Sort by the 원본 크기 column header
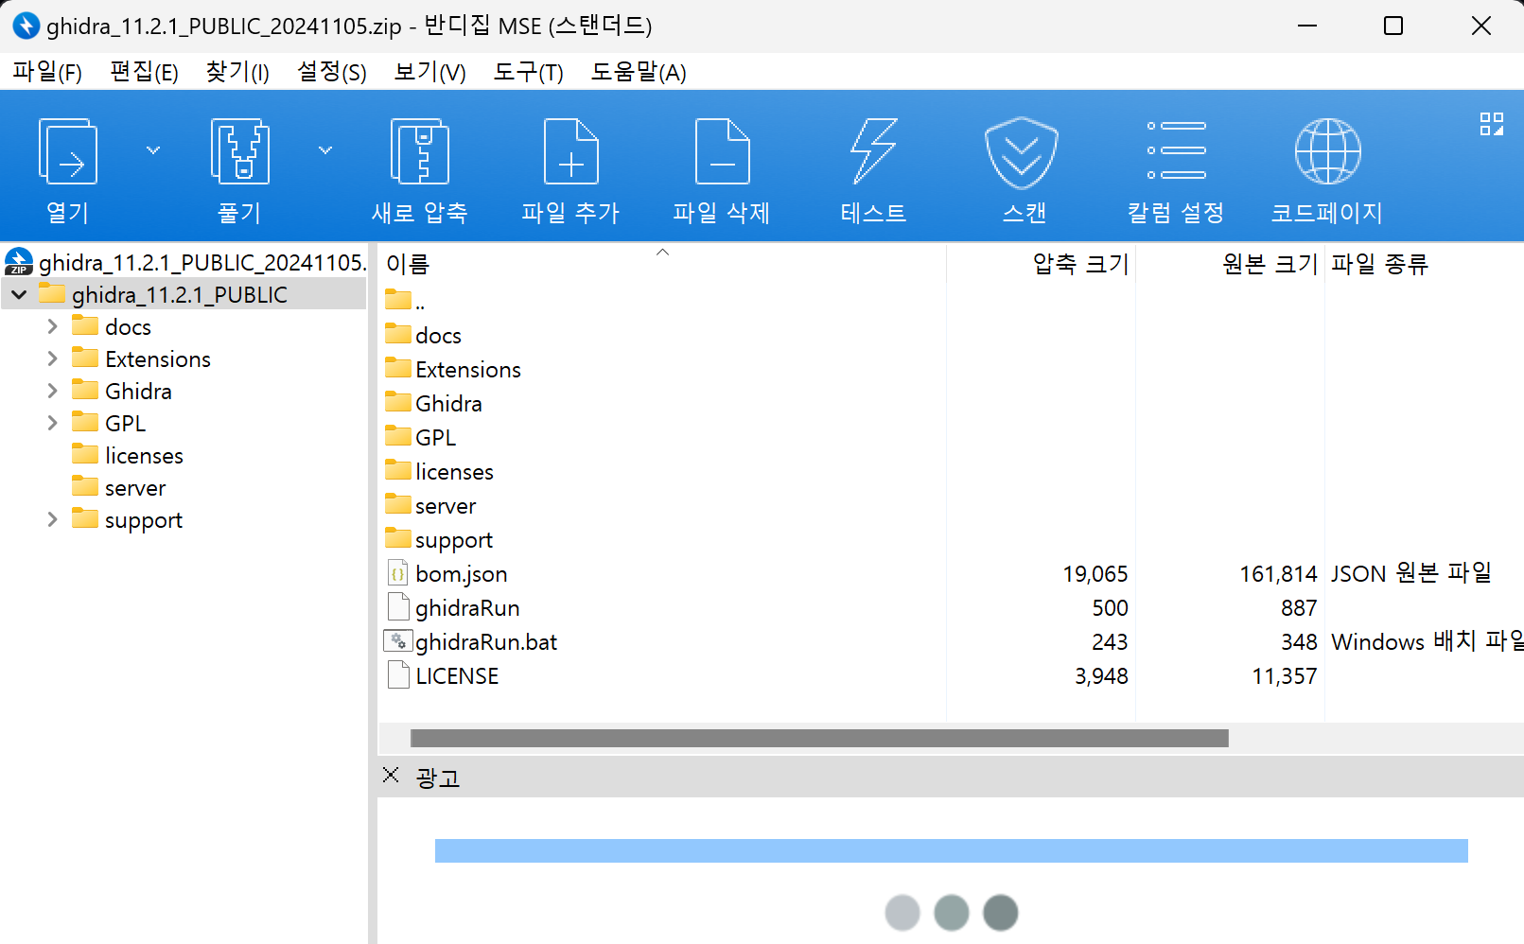 [x=1231, y=264]
